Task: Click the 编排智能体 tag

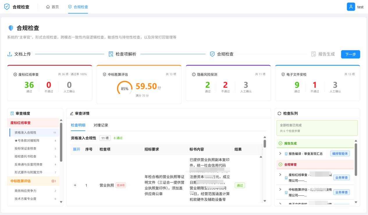Action: [340, 154]
